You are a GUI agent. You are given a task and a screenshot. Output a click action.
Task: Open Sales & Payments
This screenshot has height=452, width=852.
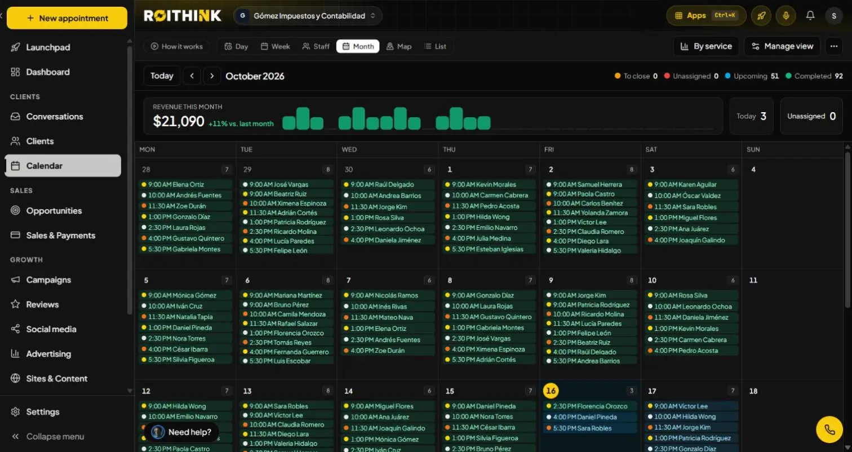(63, 236)
